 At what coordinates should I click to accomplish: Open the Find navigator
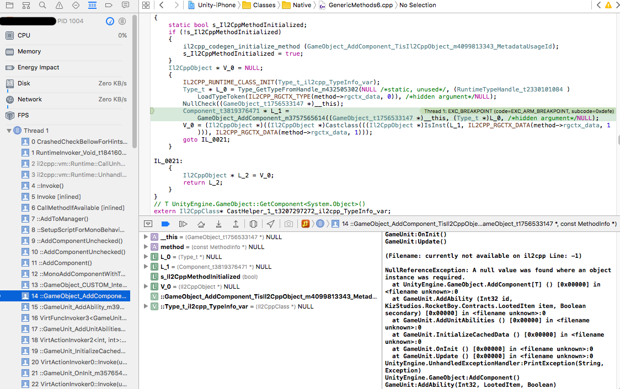(x=42, y=5)
